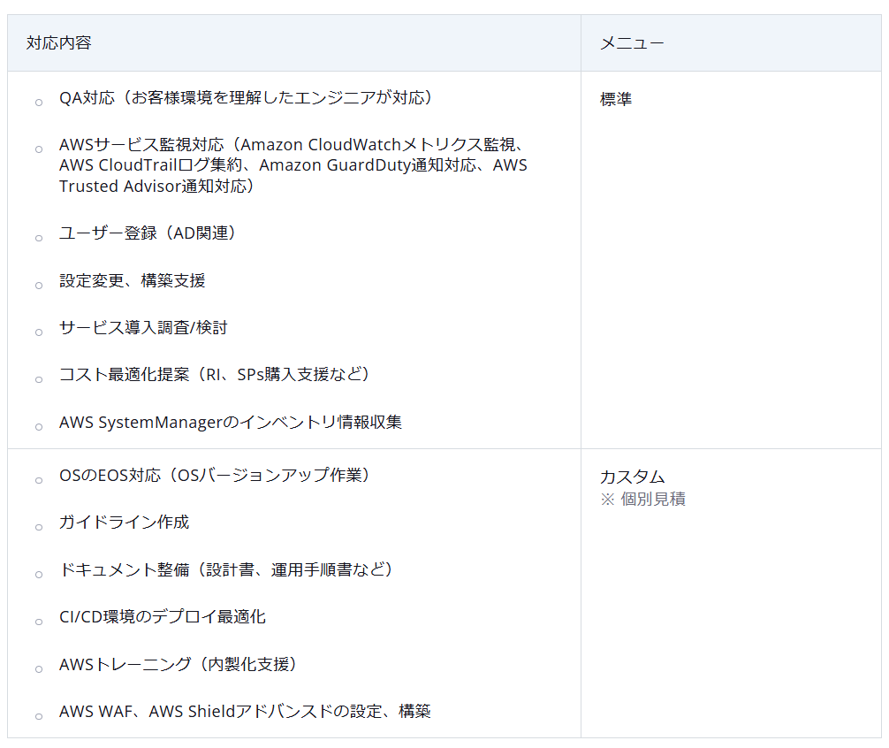
Task: Click the サービス導入調査/検討 entry
Action: (143, 327)
